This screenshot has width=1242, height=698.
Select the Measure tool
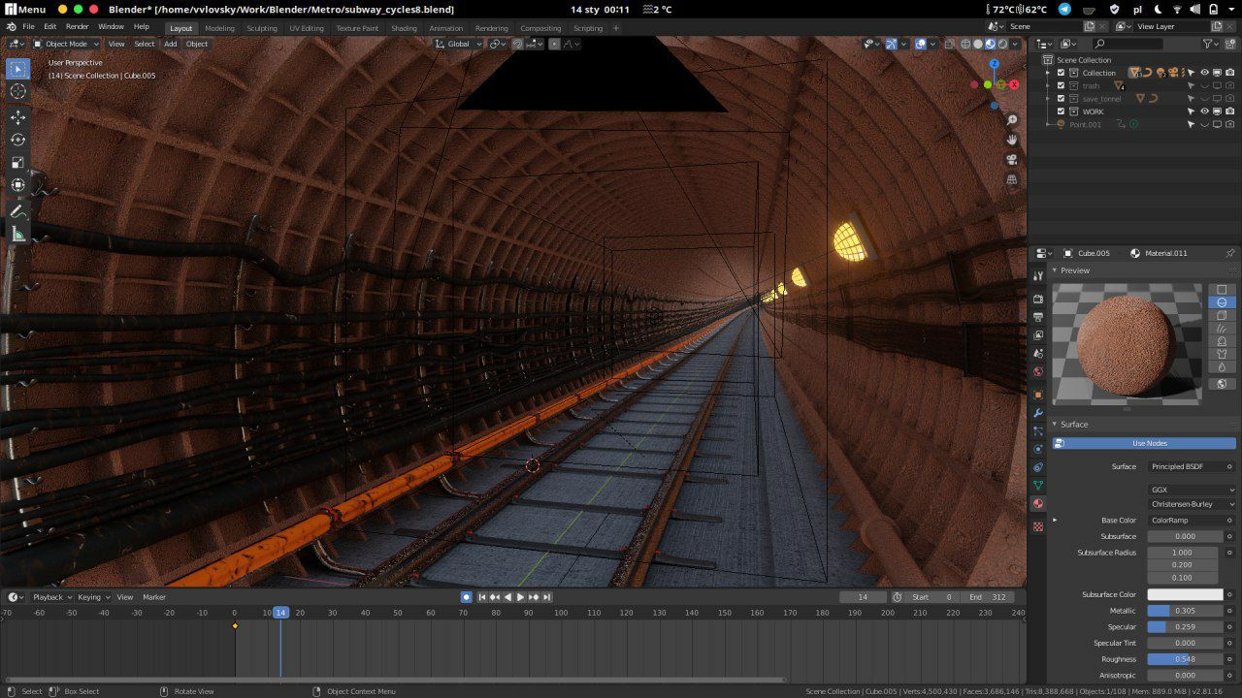[x=17, y=234]
